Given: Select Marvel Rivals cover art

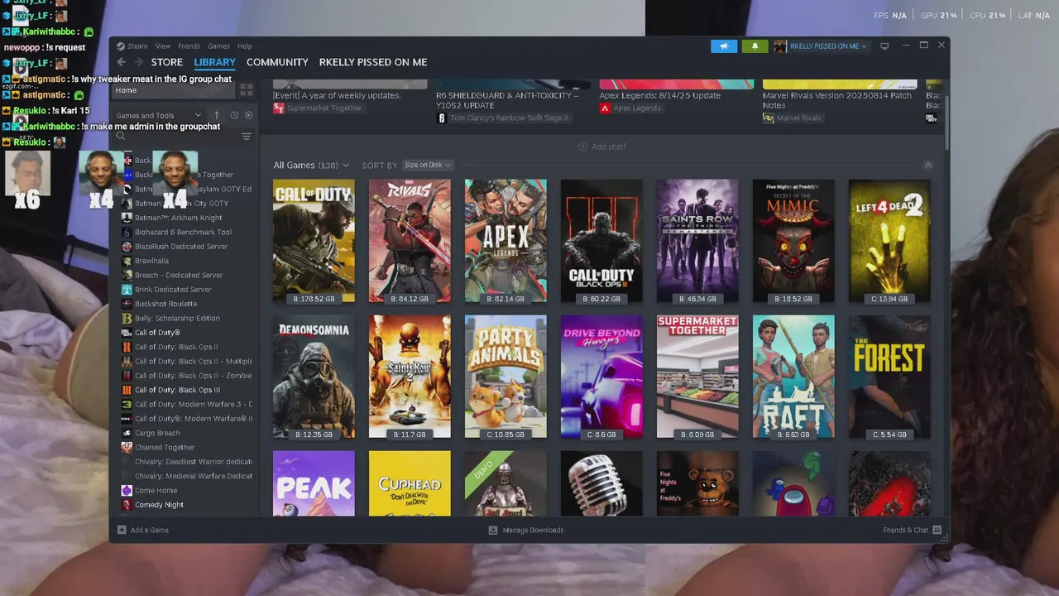Looking at the screenshot, I should pyautogui.click(x=410, y=241).
